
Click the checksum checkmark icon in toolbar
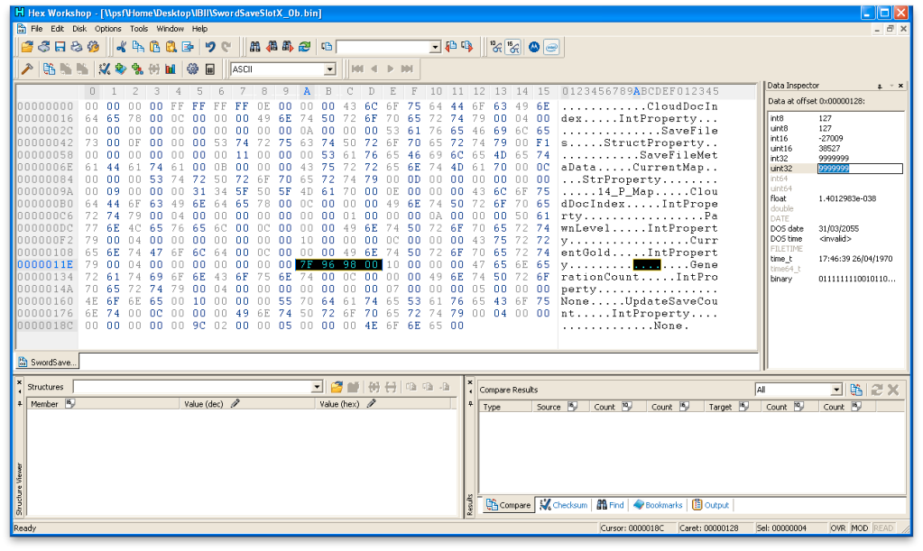[105, 69]
